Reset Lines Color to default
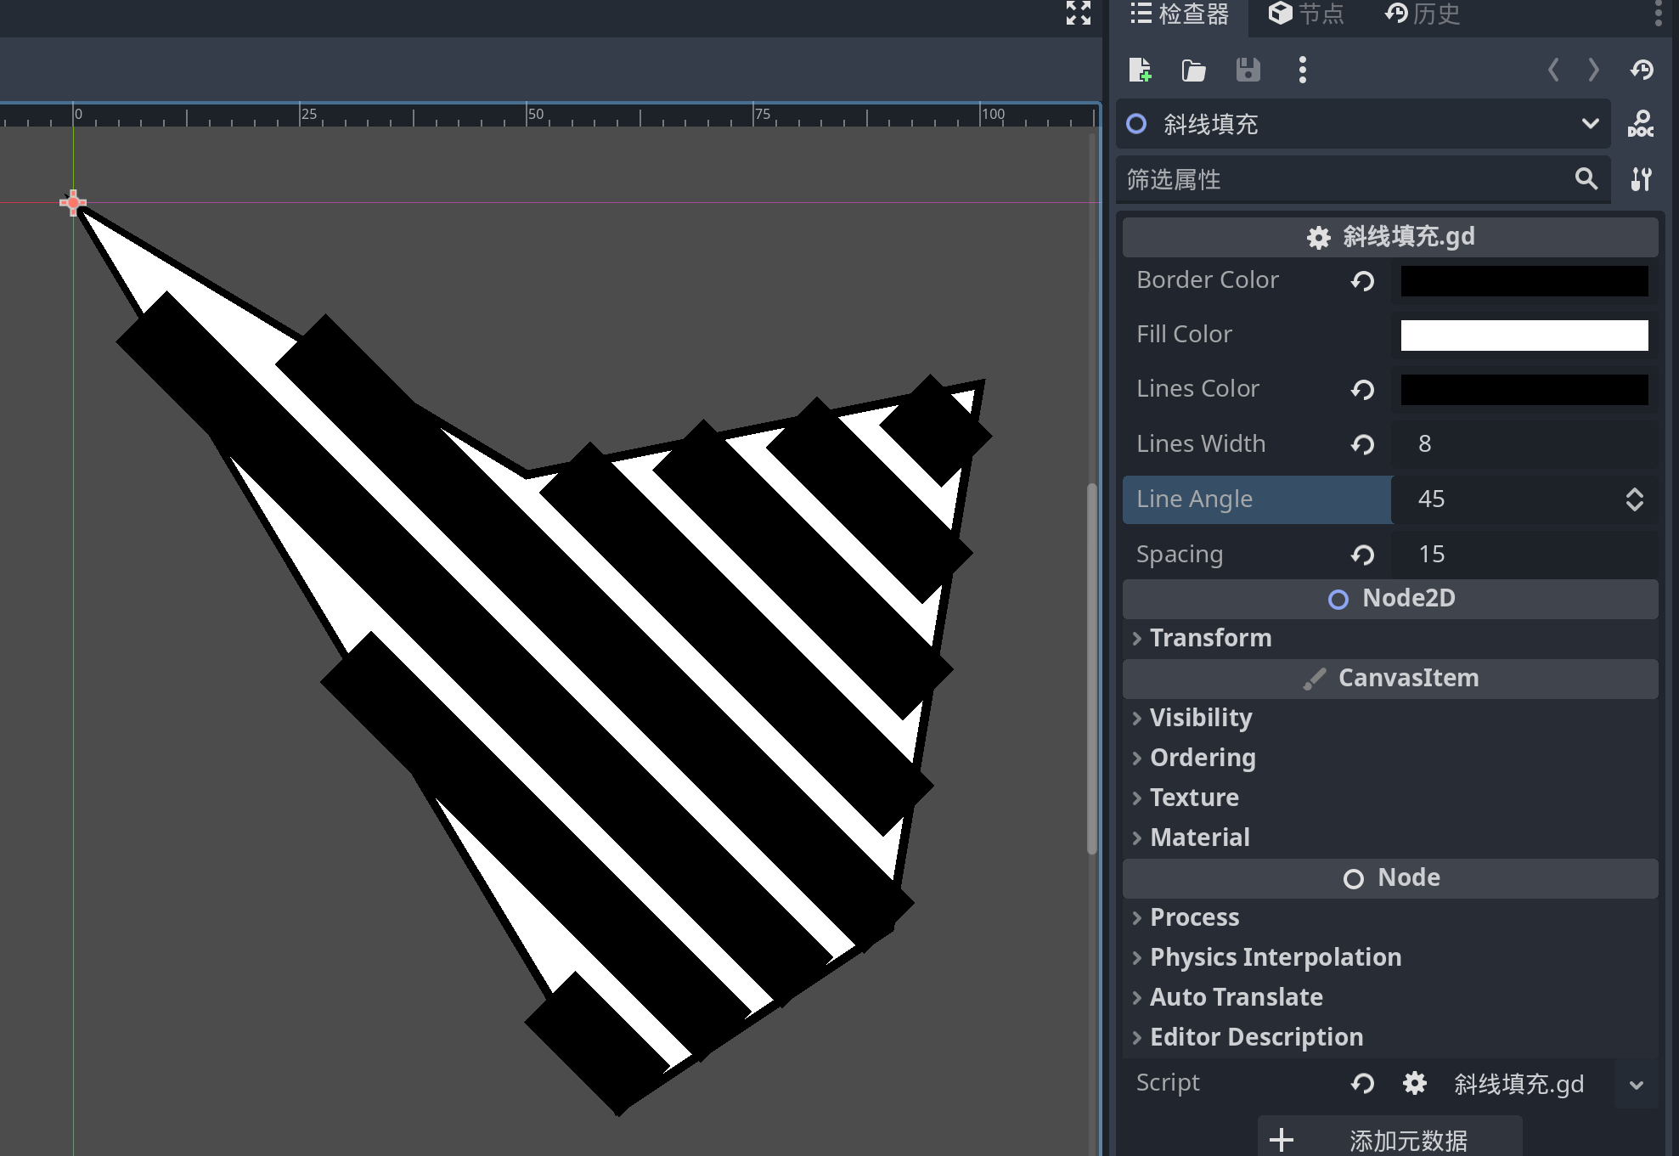Screen dimensions: 1679x1156 click(1362, 389)
